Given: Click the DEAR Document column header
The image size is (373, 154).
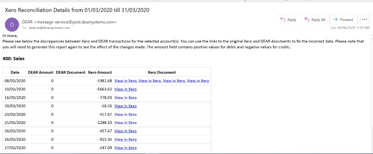Looking at the screenshot, I should [71, 73].
